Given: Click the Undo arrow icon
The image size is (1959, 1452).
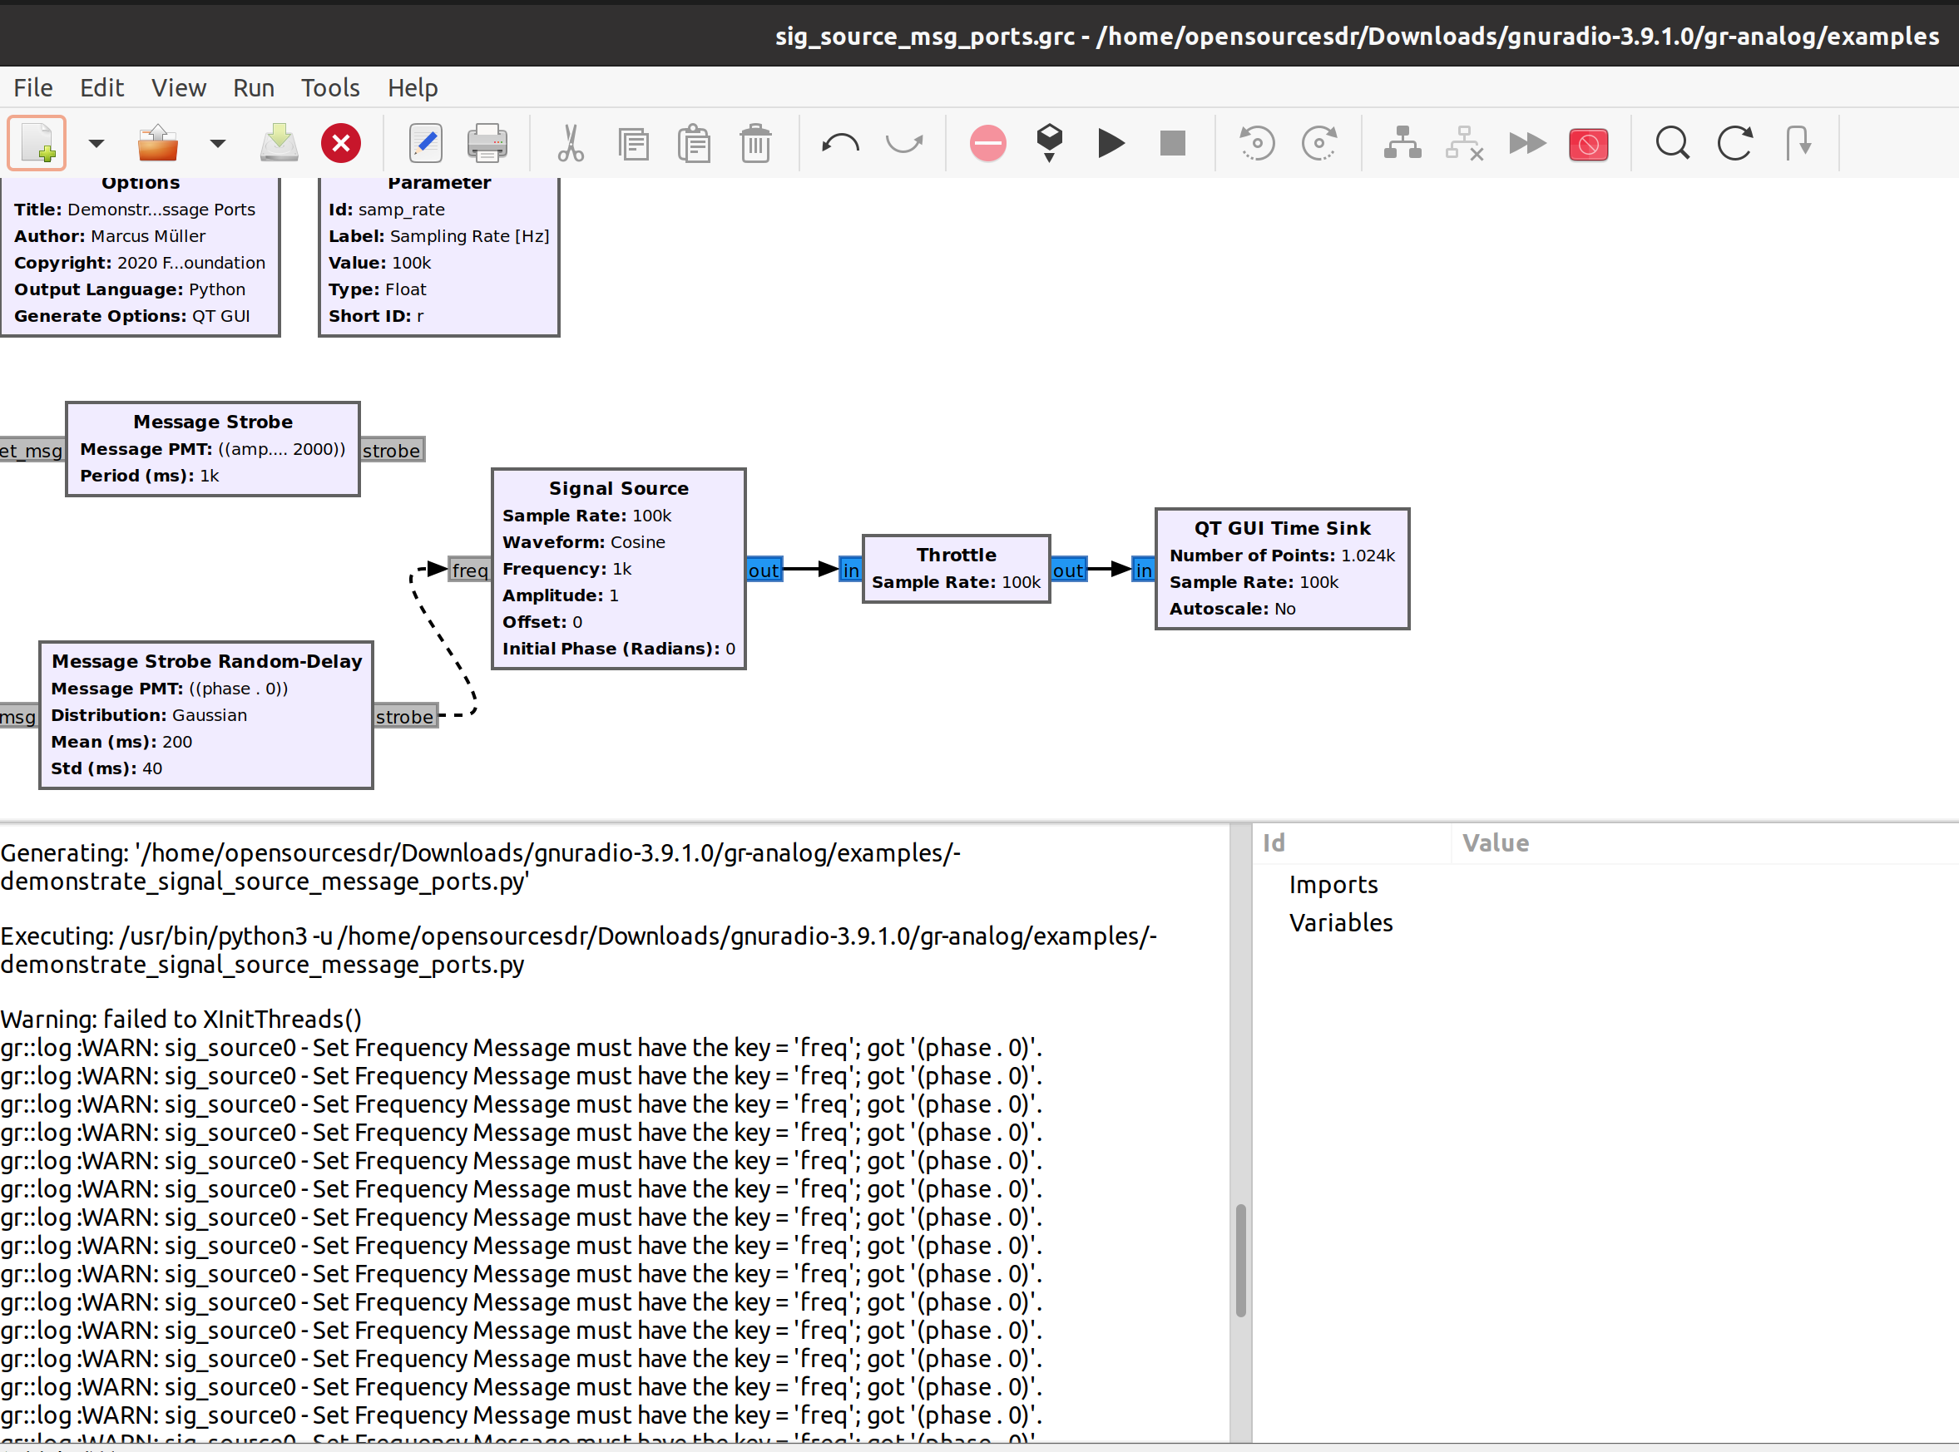Looking at the screenshot, I should (839, 143).
